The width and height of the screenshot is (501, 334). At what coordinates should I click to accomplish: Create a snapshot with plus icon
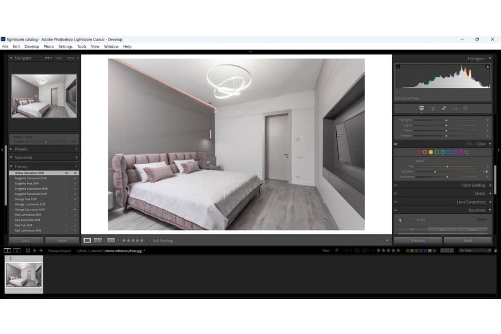77,157
